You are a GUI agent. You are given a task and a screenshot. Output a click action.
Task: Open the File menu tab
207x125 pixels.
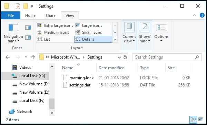11,15
